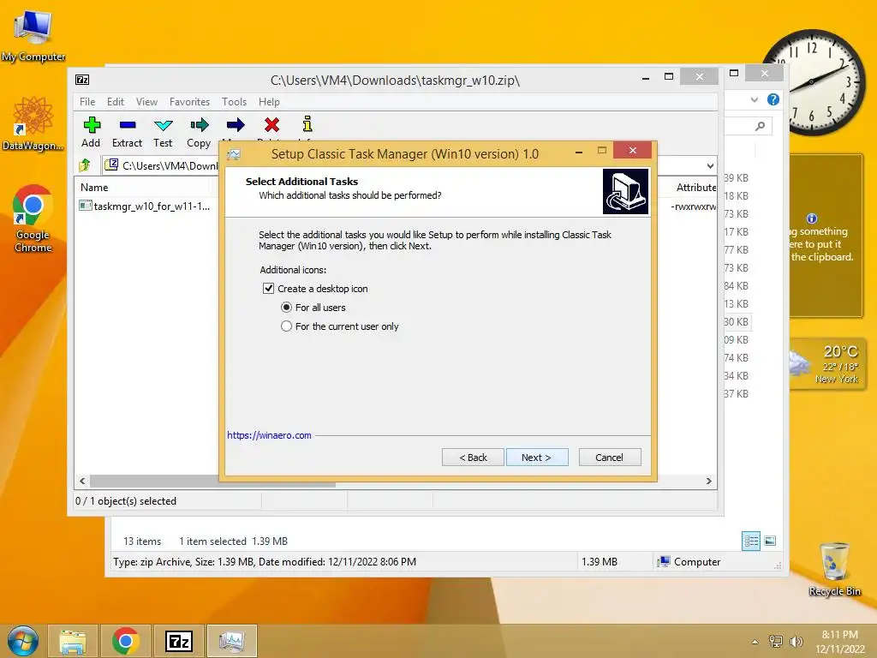Click the search magnifier in Explorer window
This screenshot has height=658, width=877.
[760, 127]
